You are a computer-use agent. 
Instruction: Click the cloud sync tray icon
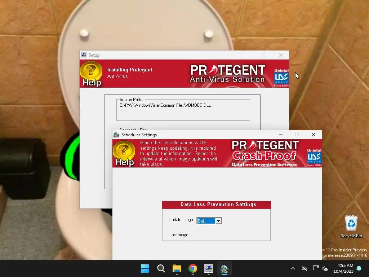[304, 268]
